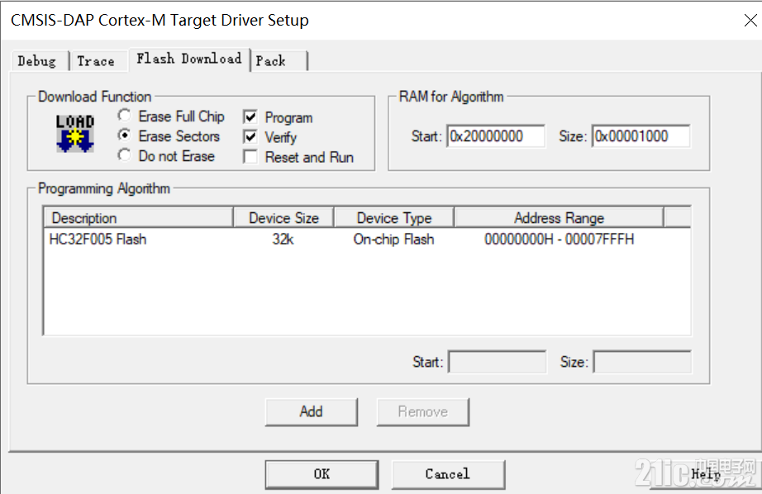Click the 00000000H - 00007FFFH address range
The image size is (762, 494).
560,240
